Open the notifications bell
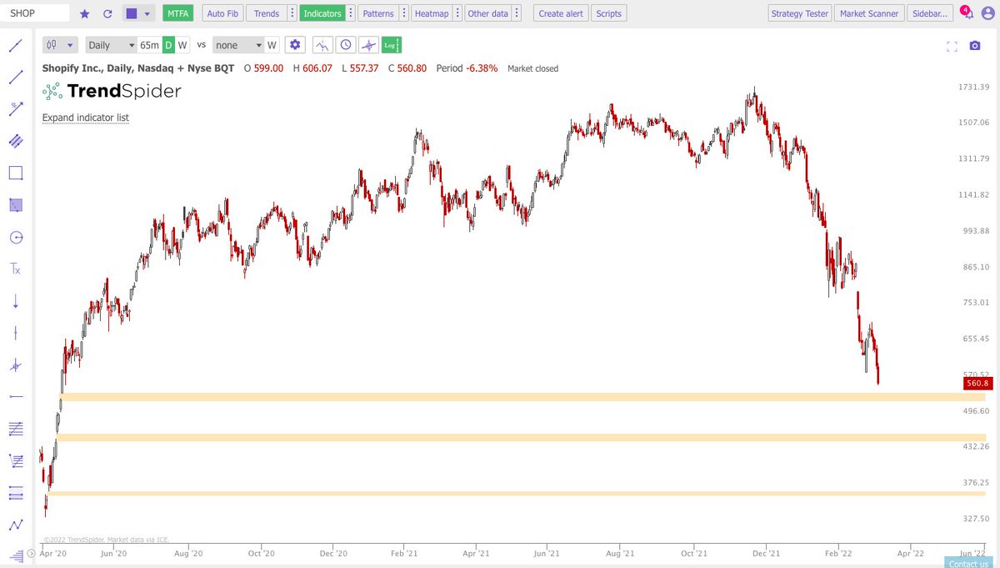Image resolution: width=1000 pixels, height=568 pixels. click(970, 14)
